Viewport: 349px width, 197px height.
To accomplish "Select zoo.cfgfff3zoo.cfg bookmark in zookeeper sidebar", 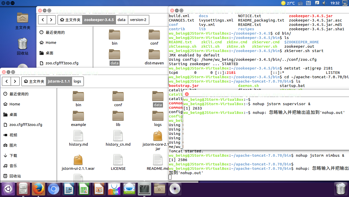I will [x=64, y=63].
